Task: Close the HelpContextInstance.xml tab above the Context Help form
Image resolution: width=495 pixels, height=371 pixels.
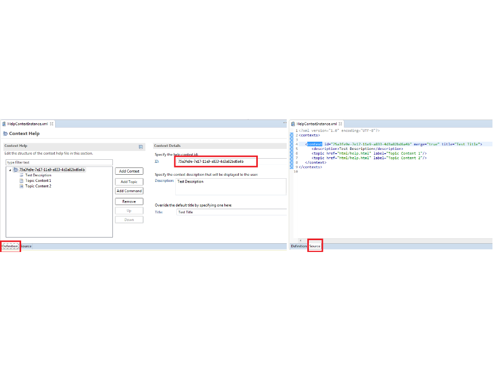Action: pos(52,124)
